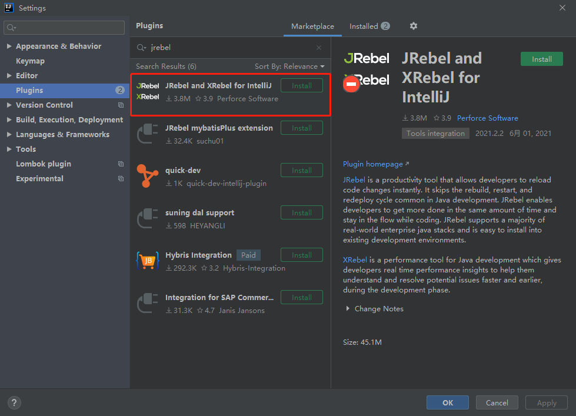
Task: Select Lombok plugin settings item
Action: pos(44,164)
